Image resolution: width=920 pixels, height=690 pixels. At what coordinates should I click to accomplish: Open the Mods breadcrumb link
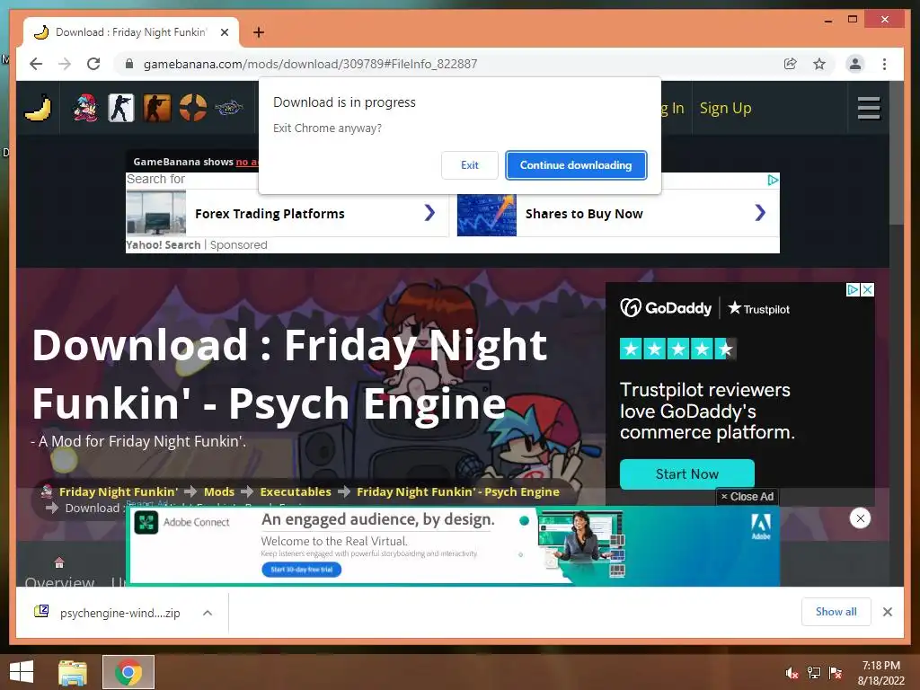[219, 491]
